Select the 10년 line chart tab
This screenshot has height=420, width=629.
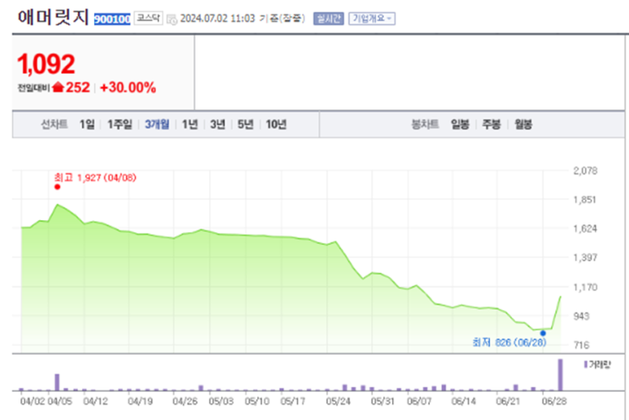coord(276,124)
